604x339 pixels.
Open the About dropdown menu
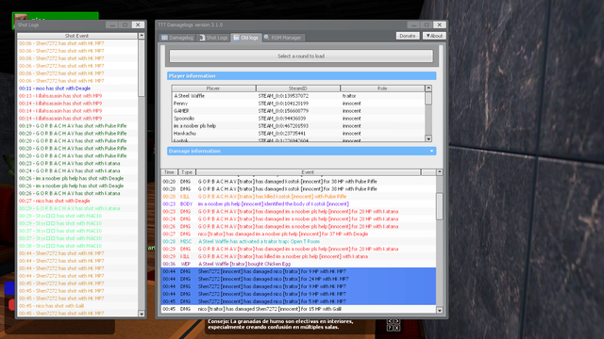434,36
